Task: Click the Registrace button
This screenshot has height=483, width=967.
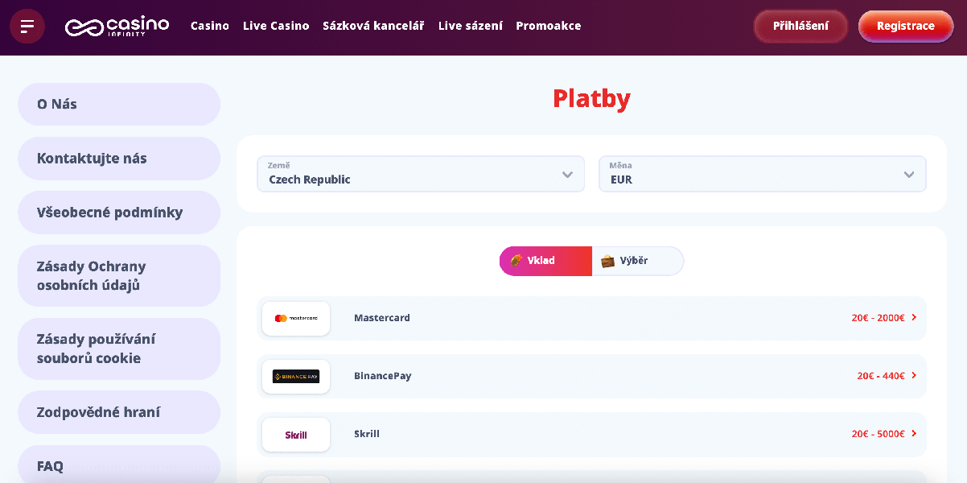Action: (906, 26)
